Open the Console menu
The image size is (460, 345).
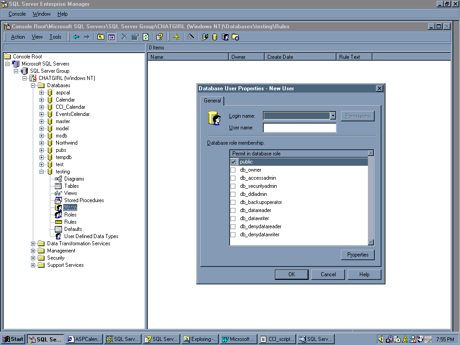click(x=17, y=14)
